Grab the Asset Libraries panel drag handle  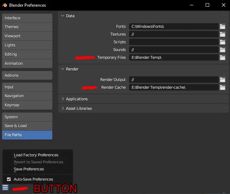[x=225, y=108]
